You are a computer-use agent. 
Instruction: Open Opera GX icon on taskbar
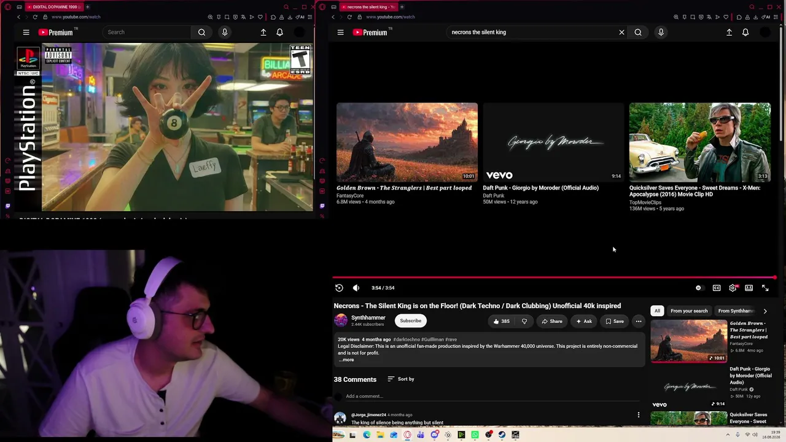[x=407, y=435]
